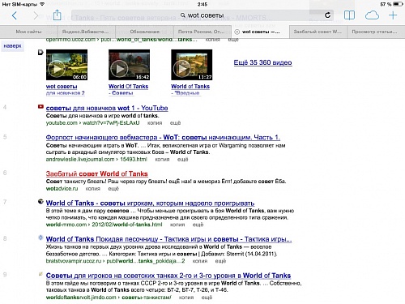This screenshot has height=304, width=405.
Task: Click the 'наверх' button
Action: pos(12,46)
